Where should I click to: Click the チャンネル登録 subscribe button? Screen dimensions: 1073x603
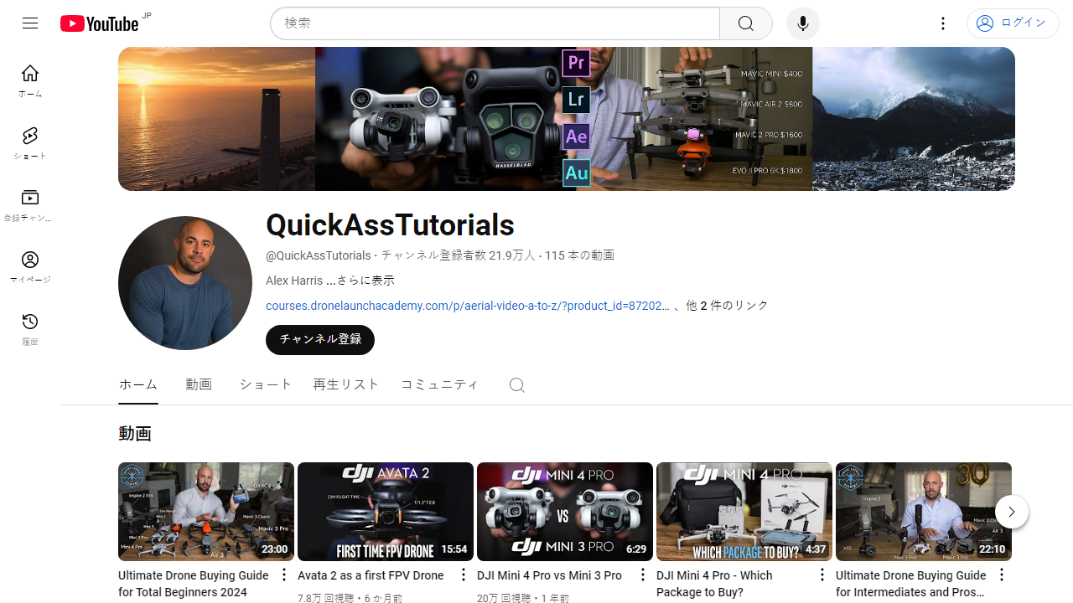(x=320, y=340)
